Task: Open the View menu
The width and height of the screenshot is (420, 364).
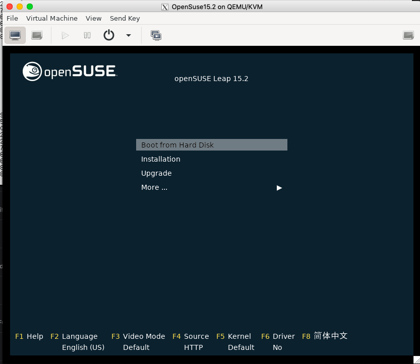Action: [93, 18]
